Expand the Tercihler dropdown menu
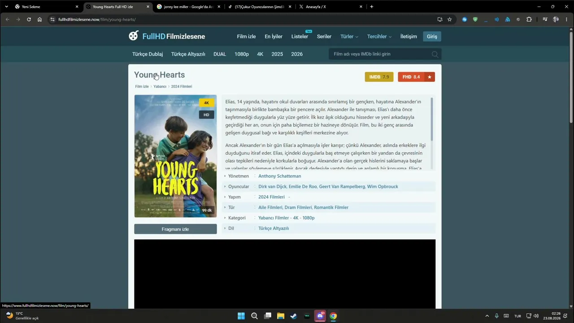 click(379, 36)
